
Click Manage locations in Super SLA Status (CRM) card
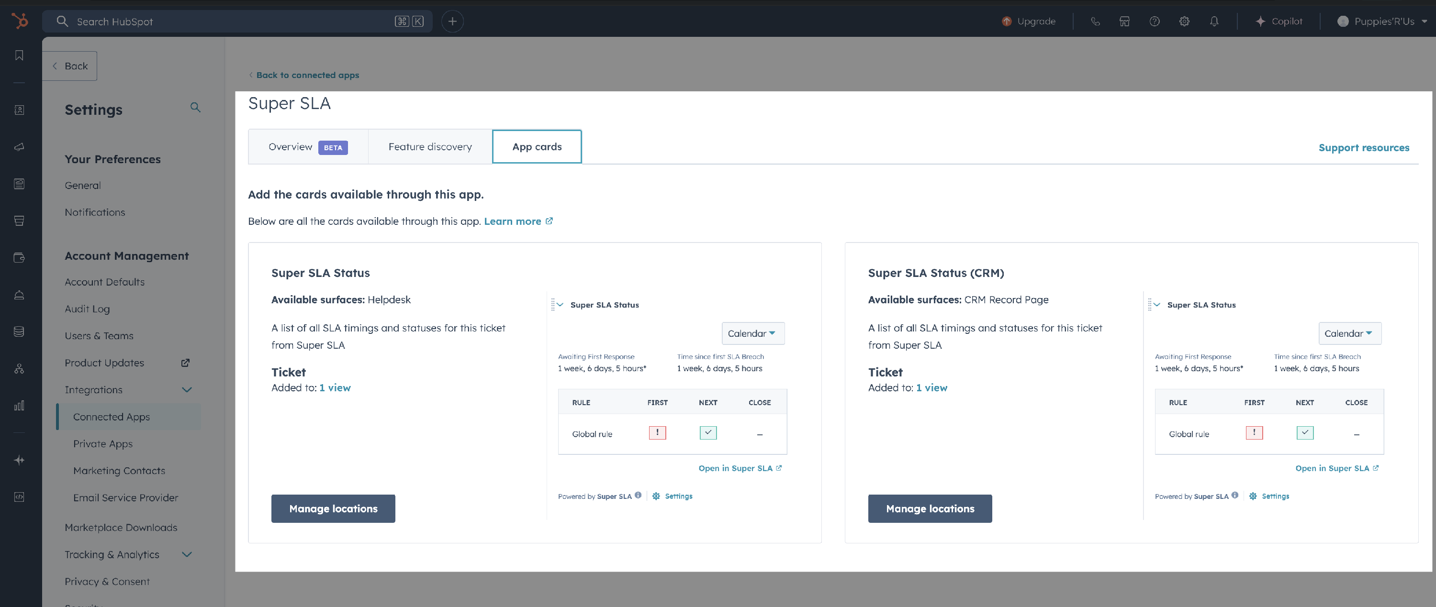pyautogui.click(x=930, y=508)
